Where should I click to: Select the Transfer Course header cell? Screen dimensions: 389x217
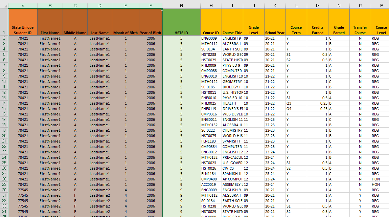[360, 22]
